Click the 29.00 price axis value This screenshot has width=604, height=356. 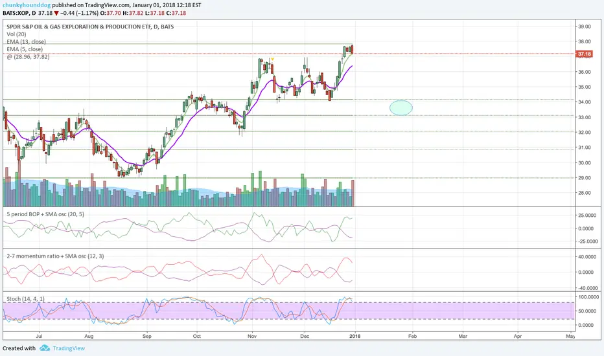point(585,178)
